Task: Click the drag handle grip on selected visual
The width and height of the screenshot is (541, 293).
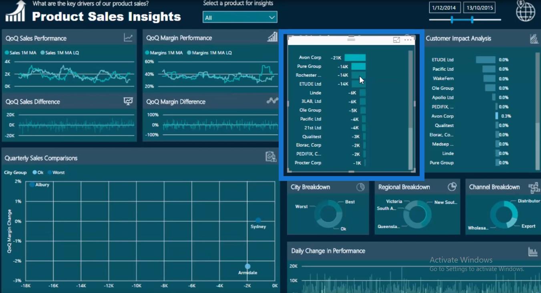Action: coord(351,39)
